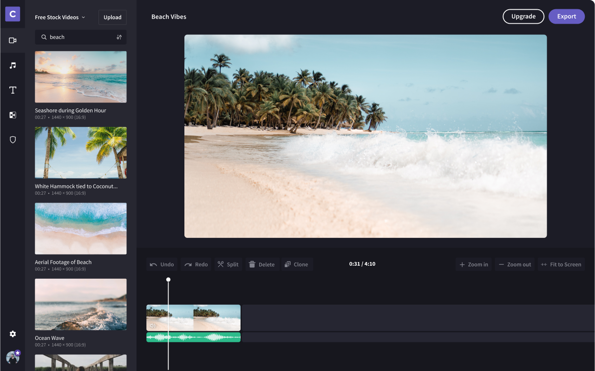Click the Upgrade button
This screenshot has width=595, height=371.
pos(523,16)
